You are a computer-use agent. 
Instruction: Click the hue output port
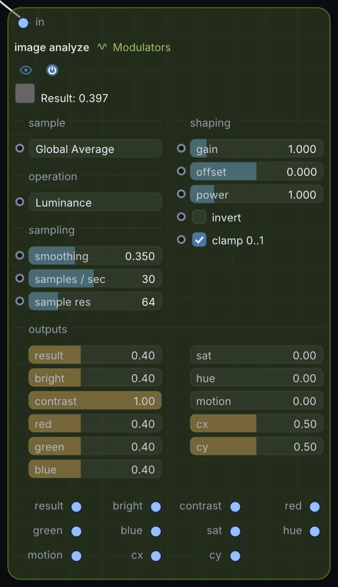coord(315,531)
